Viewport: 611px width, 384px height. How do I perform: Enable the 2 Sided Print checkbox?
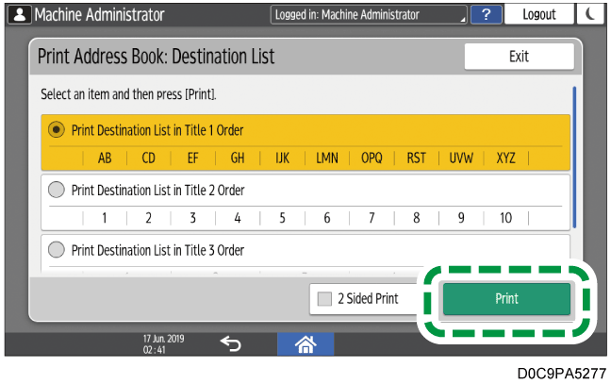325,299
